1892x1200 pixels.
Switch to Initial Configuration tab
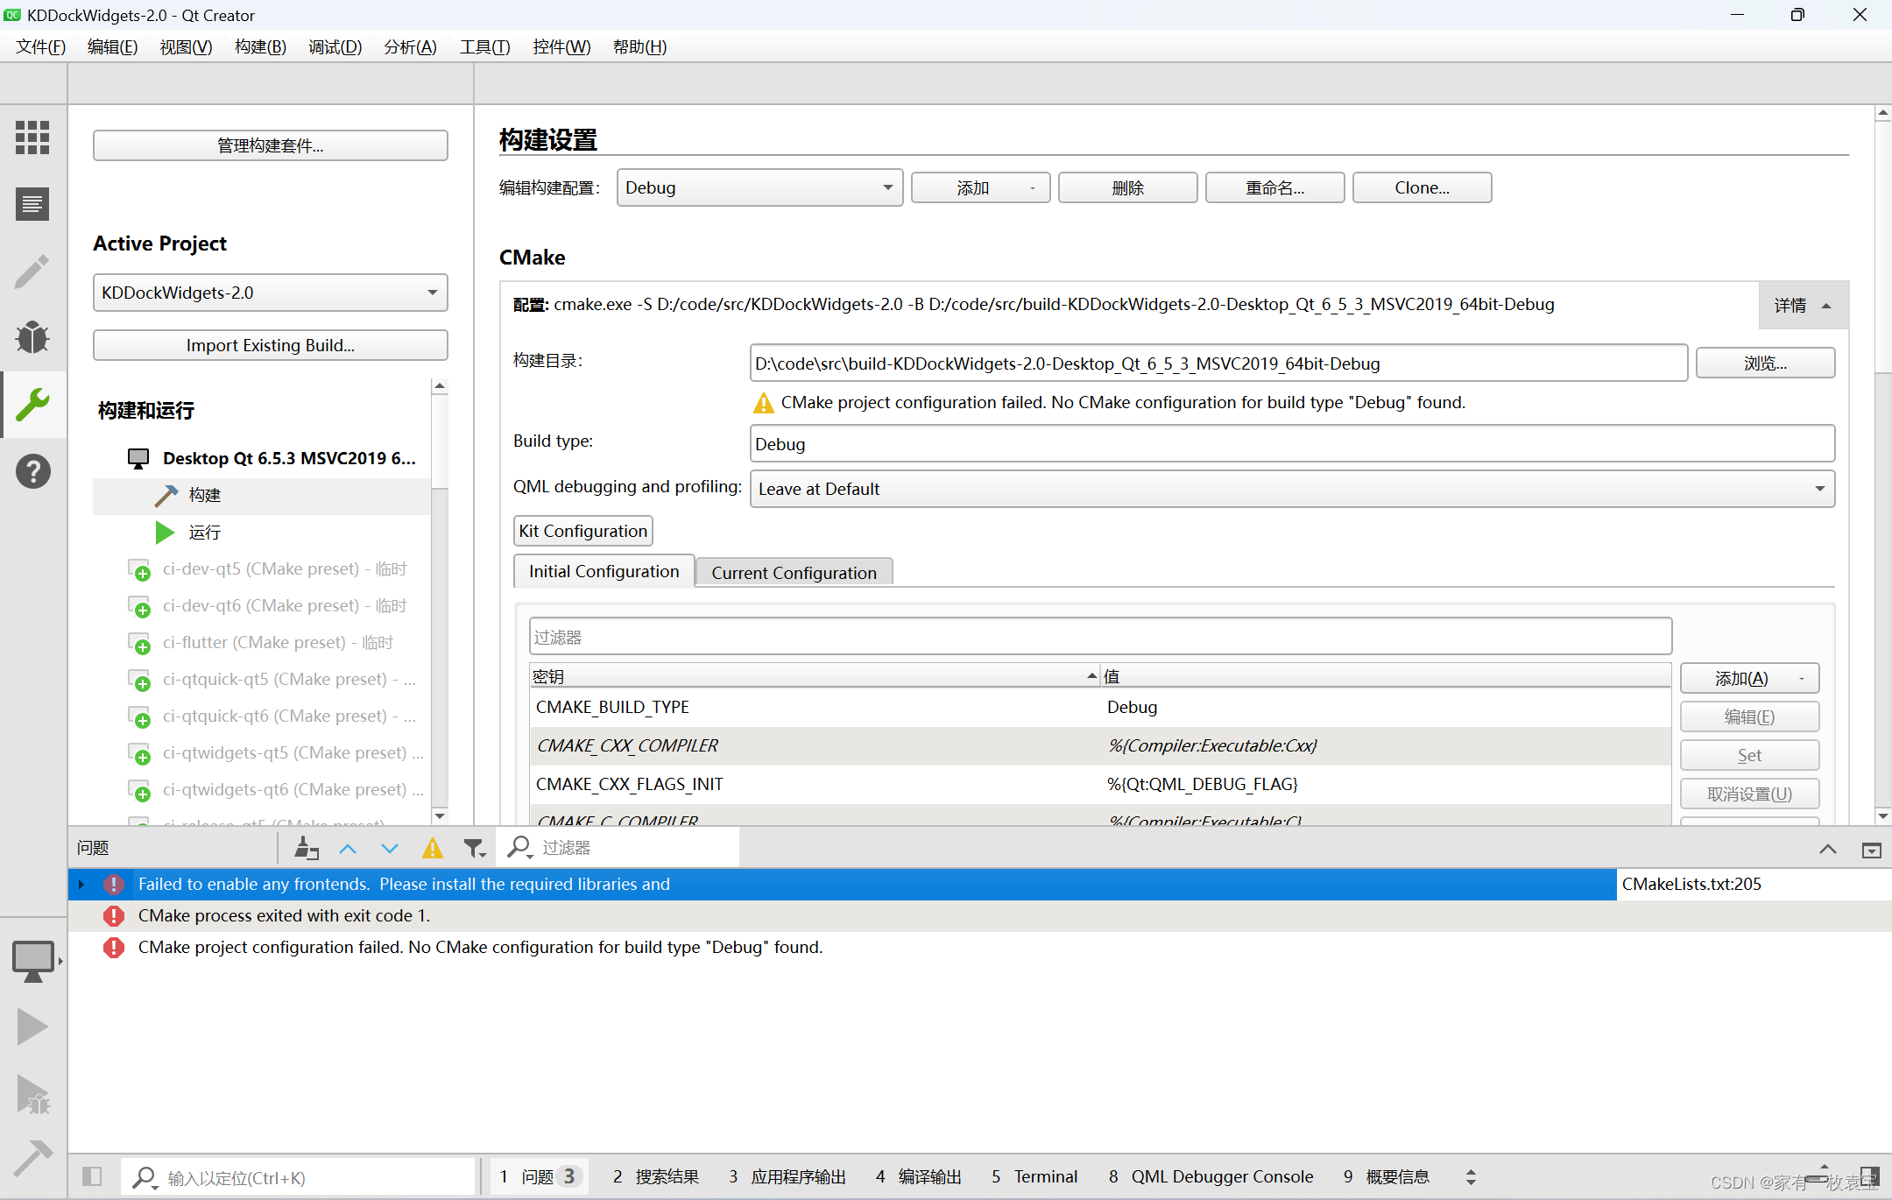pos(604,571)
